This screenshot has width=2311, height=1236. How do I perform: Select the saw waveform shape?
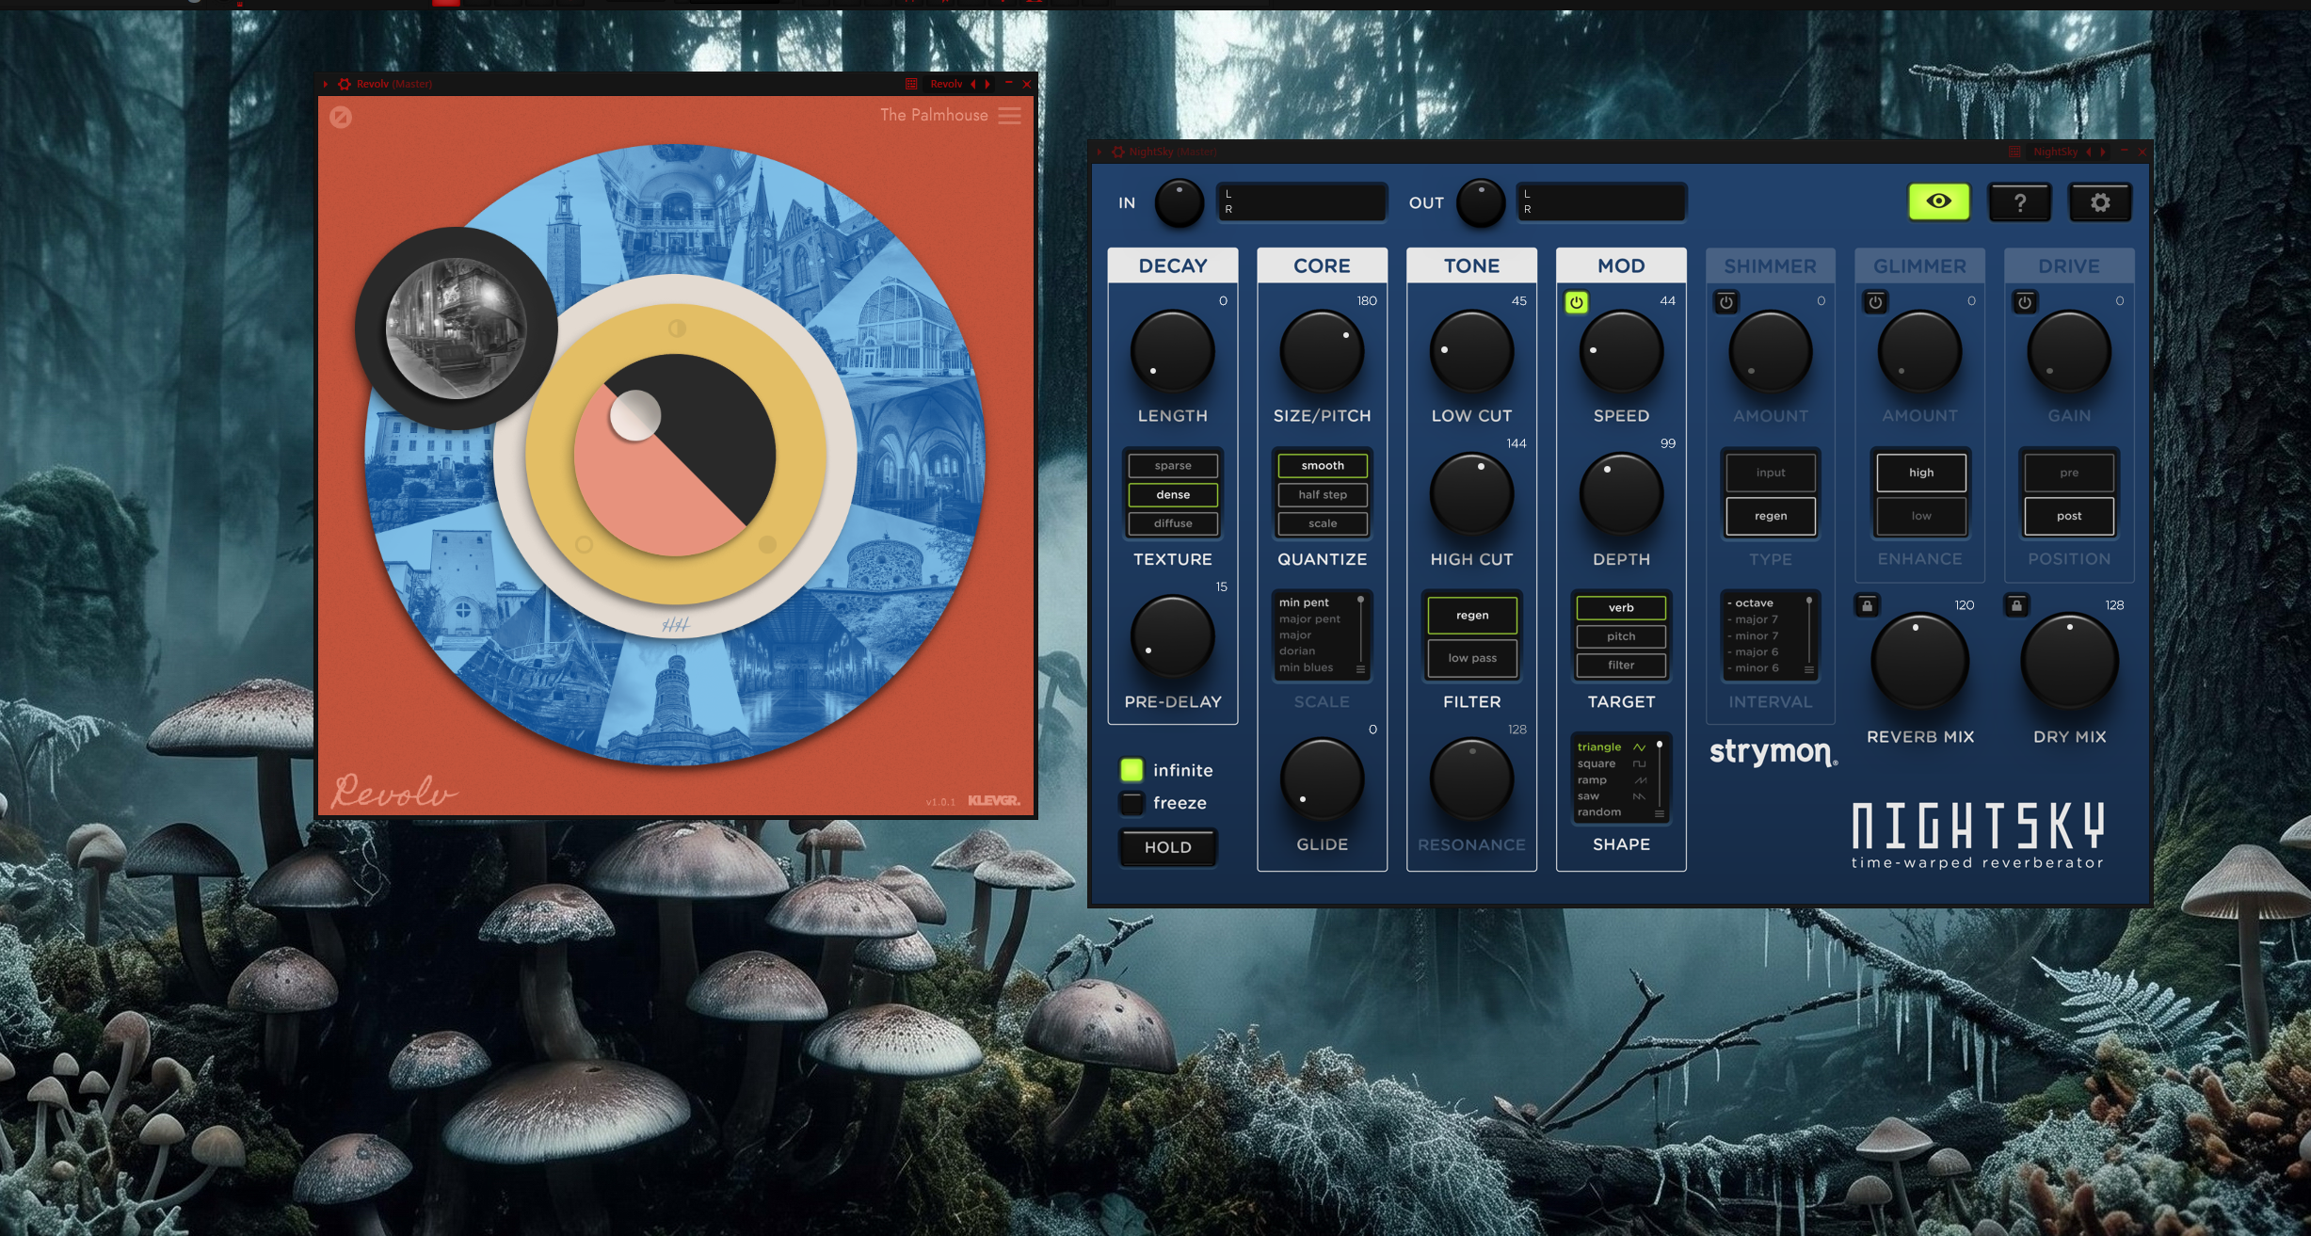coord(1612,795)
